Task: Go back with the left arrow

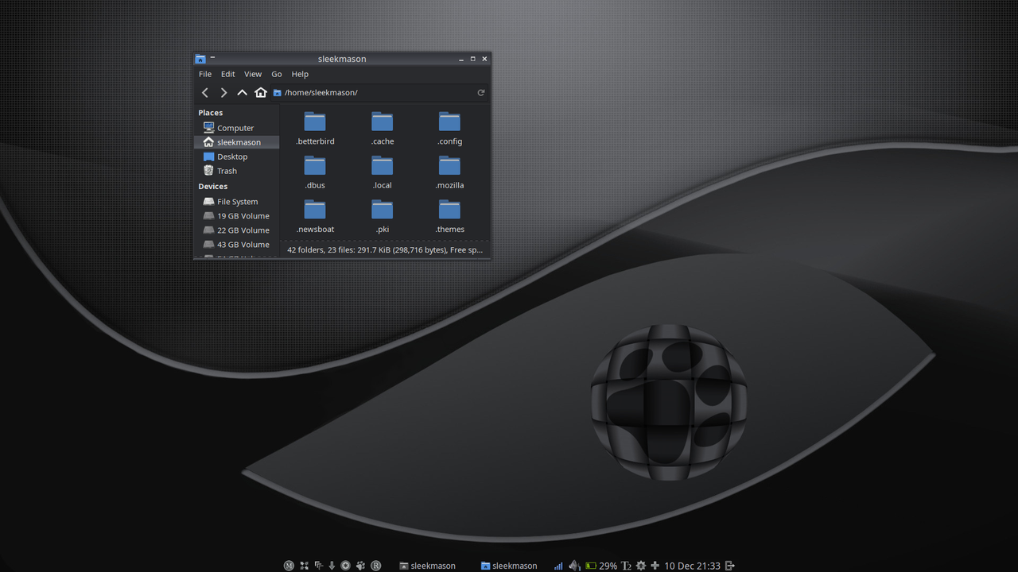Action: click(x=205, y=93)
